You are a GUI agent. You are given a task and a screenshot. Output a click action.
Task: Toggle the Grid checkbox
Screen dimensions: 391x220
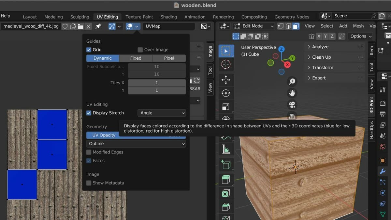[89, 50]
